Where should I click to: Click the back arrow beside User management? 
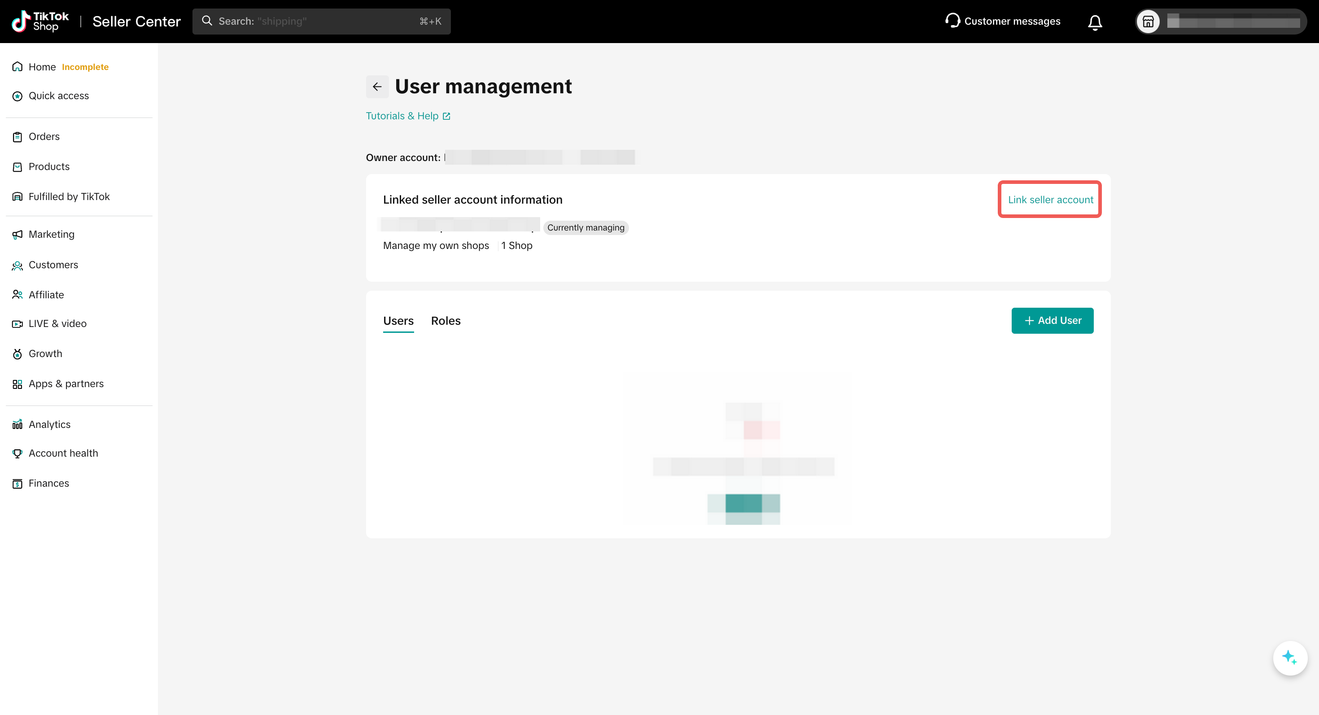(377, 87)
